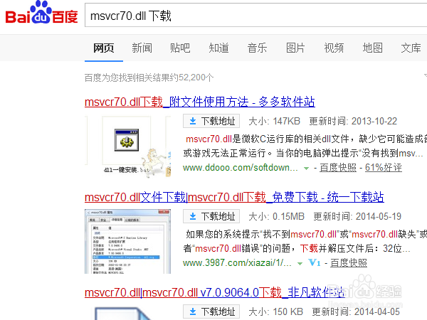Click the 61%好评 rating link
This screenshot has height=320, width=427.
(x=384, y=168)
